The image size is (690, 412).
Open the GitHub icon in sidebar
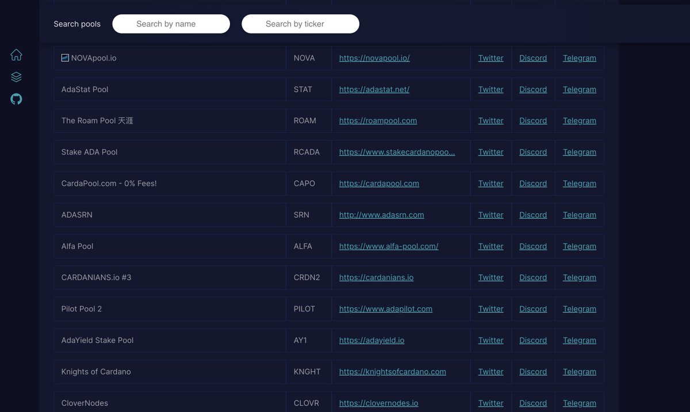point(16,99)
